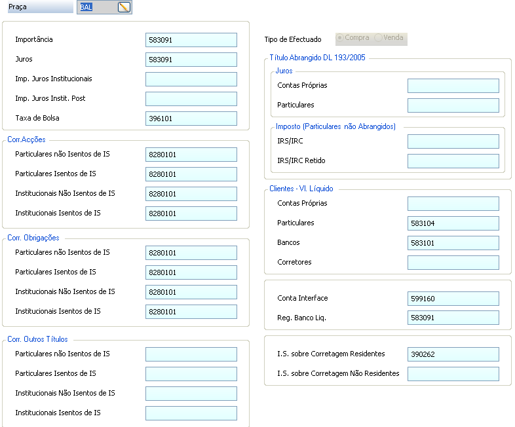This screenshot has height=427, width=515.
Task: Click the Bancos field with 583101
Action: 453,243
